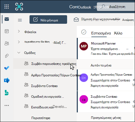
Task: Click the New message button
Action: 48,19
